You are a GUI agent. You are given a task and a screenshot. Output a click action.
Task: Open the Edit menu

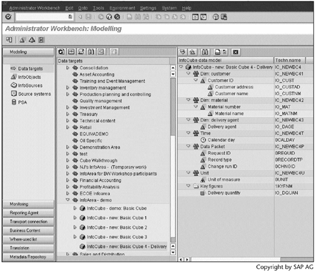[69, 8]
